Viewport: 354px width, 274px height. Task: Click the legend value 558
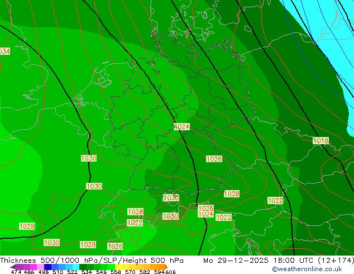116,272
